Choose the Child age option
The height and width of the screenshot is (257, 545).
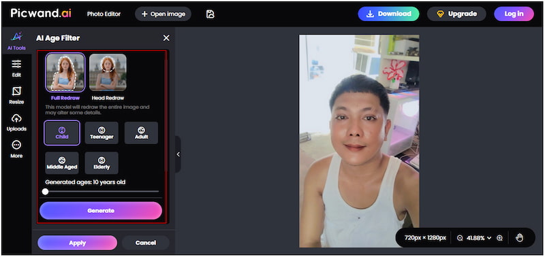tap(62, 133)
